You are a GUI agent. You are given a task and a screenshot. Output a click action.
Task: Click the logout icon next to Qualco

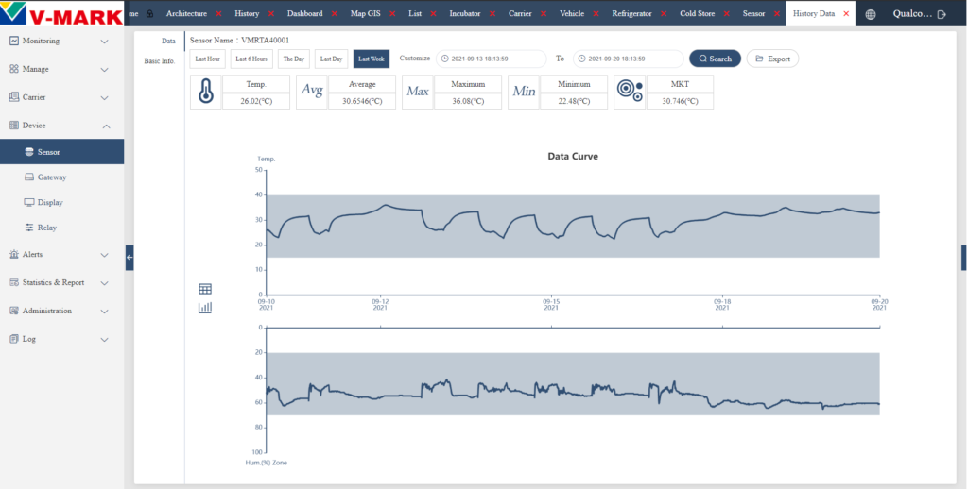[942, 14]
